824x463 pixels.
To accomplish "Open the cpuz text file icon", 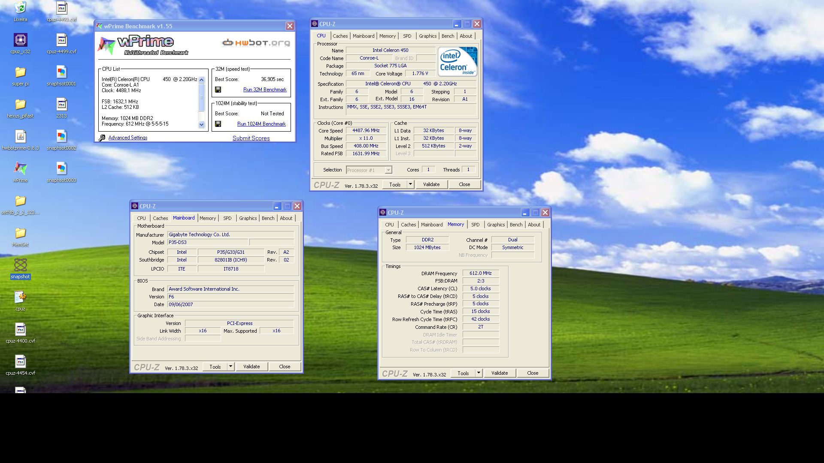I will pyautogui.click(x=20, y=297).
